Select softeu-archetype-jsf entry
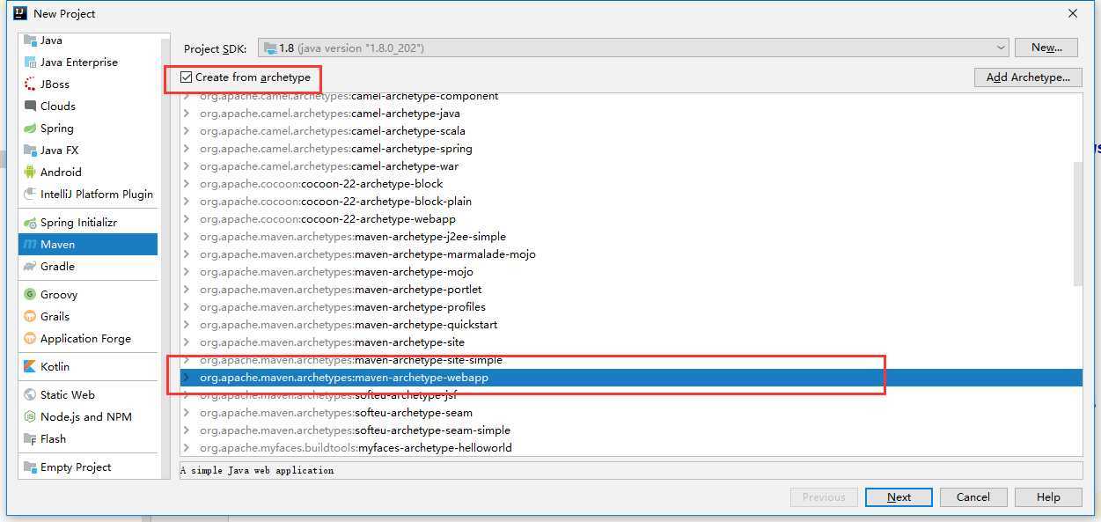The height and width of the screenshot is (522, 1101). click(x=328, y=395)
